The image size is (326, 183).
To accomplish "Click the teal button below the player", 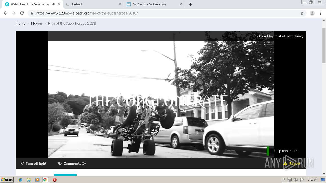I will [65, 175].
